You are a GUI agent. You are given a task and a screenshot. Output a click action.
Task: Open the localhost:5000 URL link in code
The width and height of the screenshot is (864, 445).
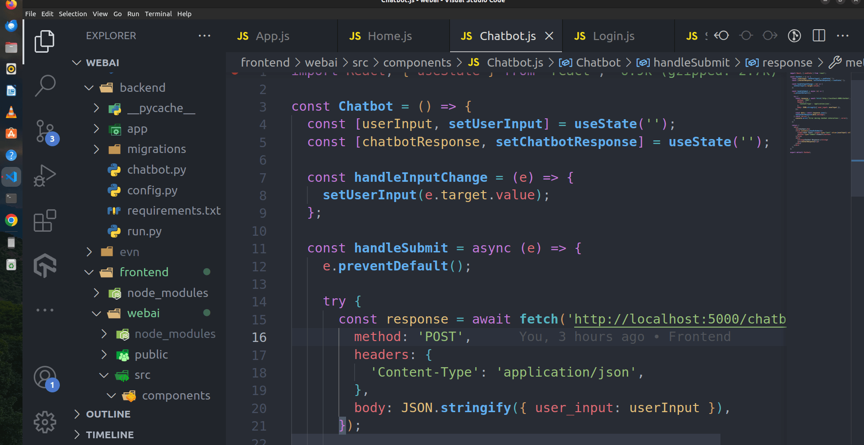coord(680,319)
